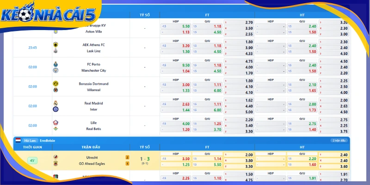Image resolution: width=370 pixels, height=185 pixels.
Task: Pick FT home win odds 1.62 for Real Madrid
Action: [x=239, y=100]
